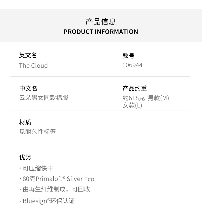Click the Bluesign环保认证 bullet
Image resolution: width=202 pixels, height=216 pixels.
pyautogui.click(x=48, y=201)
